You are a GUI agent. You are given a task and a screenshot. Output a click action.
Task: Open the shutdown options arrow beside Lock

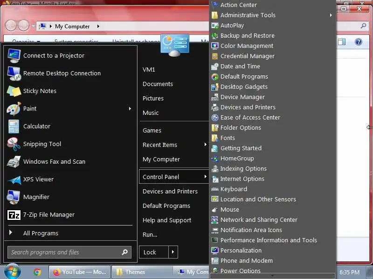[x=173, y=252]
